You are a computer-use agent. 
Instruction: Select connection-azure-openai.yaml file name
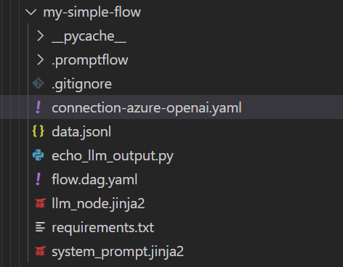point(147,108)
